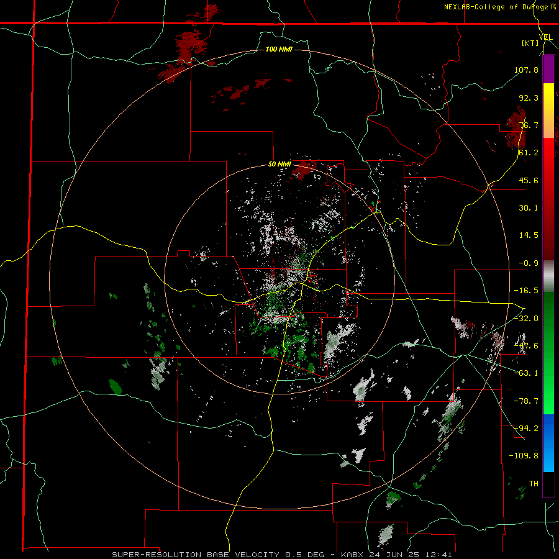Click the 45.6 legend value

click(x=529, y=180)
